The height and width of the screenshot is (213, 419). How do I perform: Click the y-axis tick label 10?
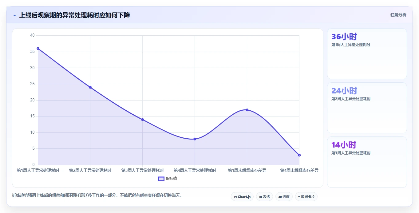coord(33,132)
